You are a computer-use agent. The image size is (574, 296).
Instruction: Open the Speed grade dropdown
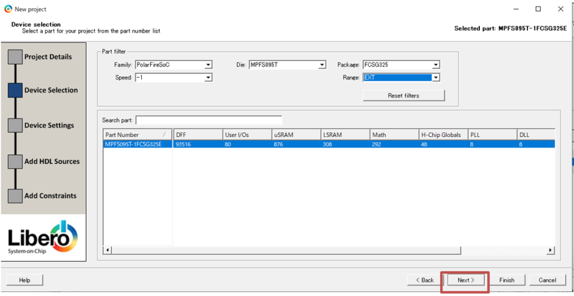click(x=174, y=78)
